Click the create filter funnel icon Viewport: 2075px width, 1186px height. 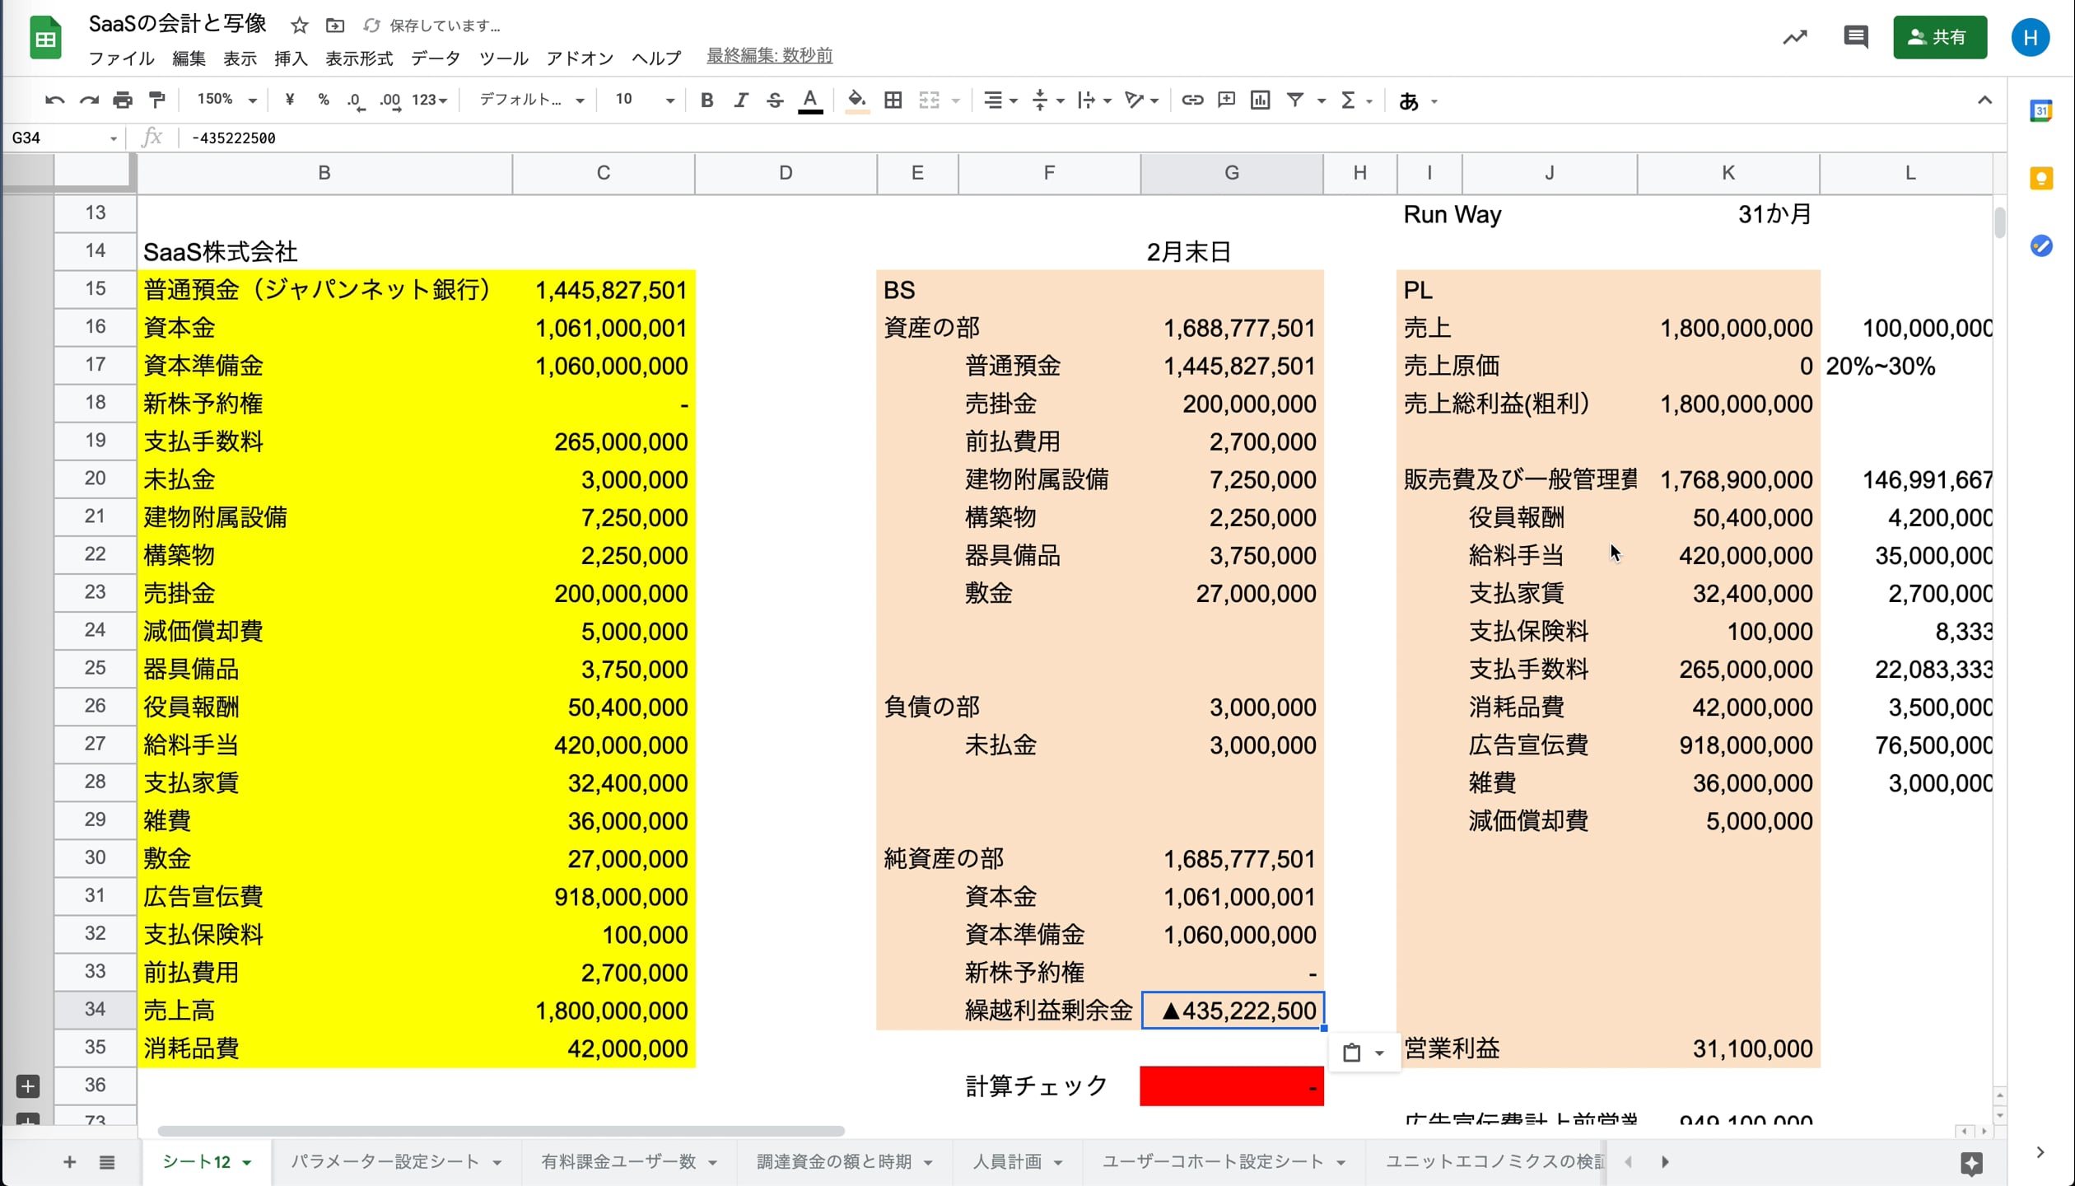point(1295,100)
